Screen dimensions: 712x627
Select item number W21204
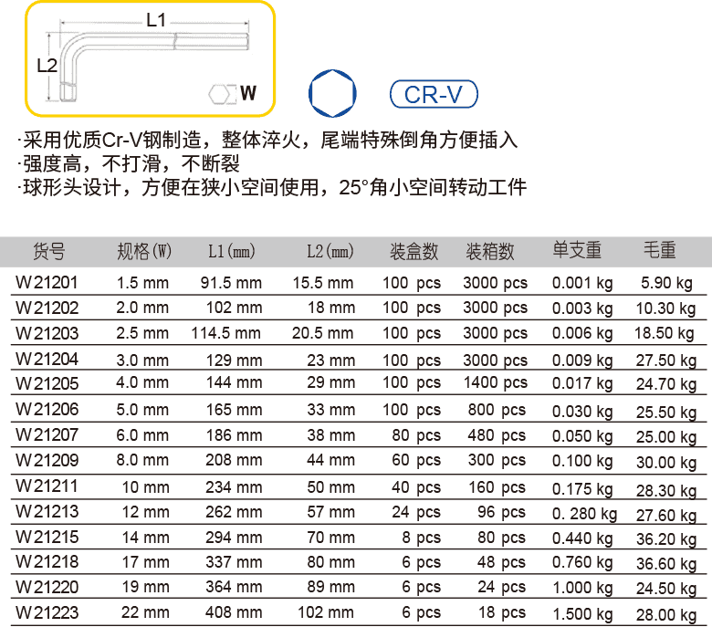[x=47, y=359]
